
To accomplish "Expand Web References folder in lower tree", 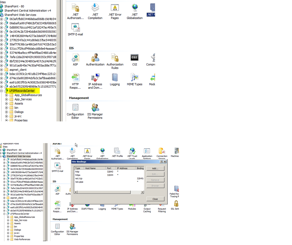I will point(8,240).
